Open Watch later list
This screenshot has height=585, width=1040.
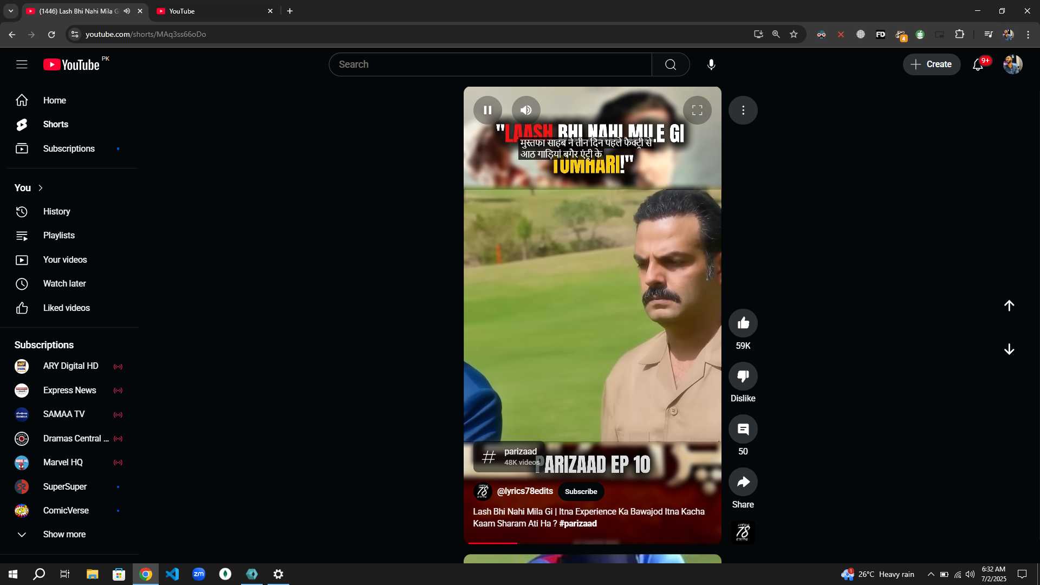click(69, 284)
